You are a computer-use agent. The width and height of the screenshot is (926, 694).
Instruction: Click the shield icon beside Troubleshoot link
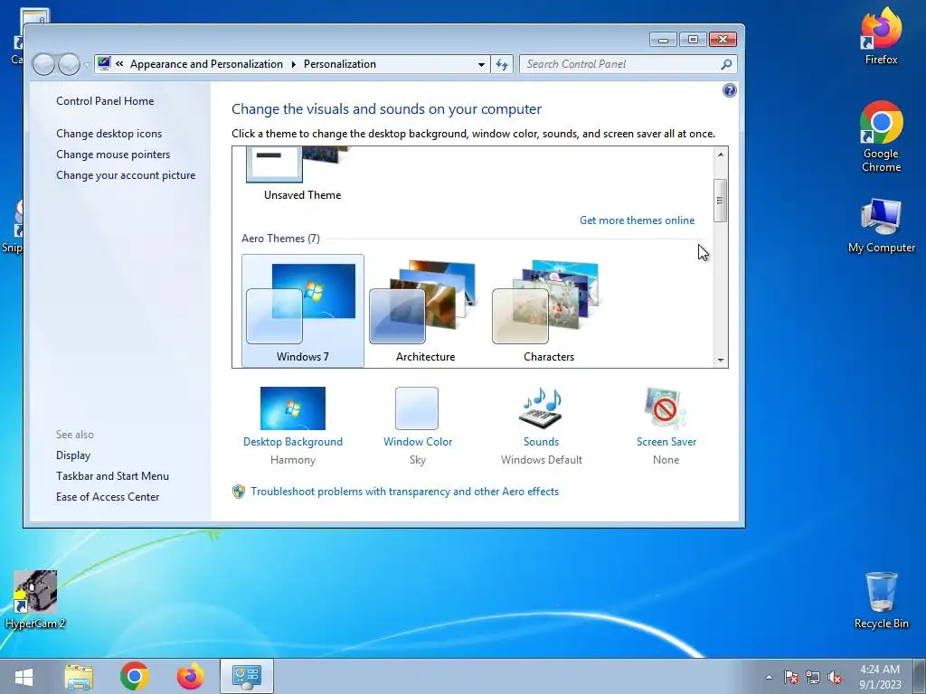[x=239, y=492]
